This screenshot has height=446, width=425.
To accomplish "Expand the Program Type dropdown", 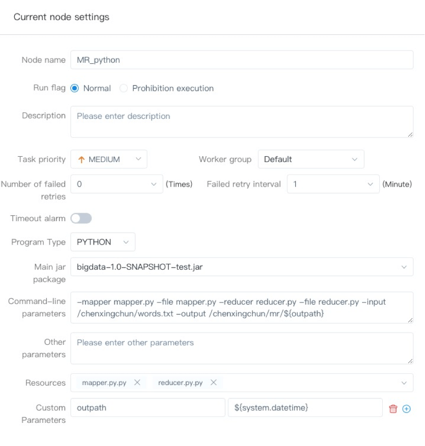I will click(x=103, y=242).
